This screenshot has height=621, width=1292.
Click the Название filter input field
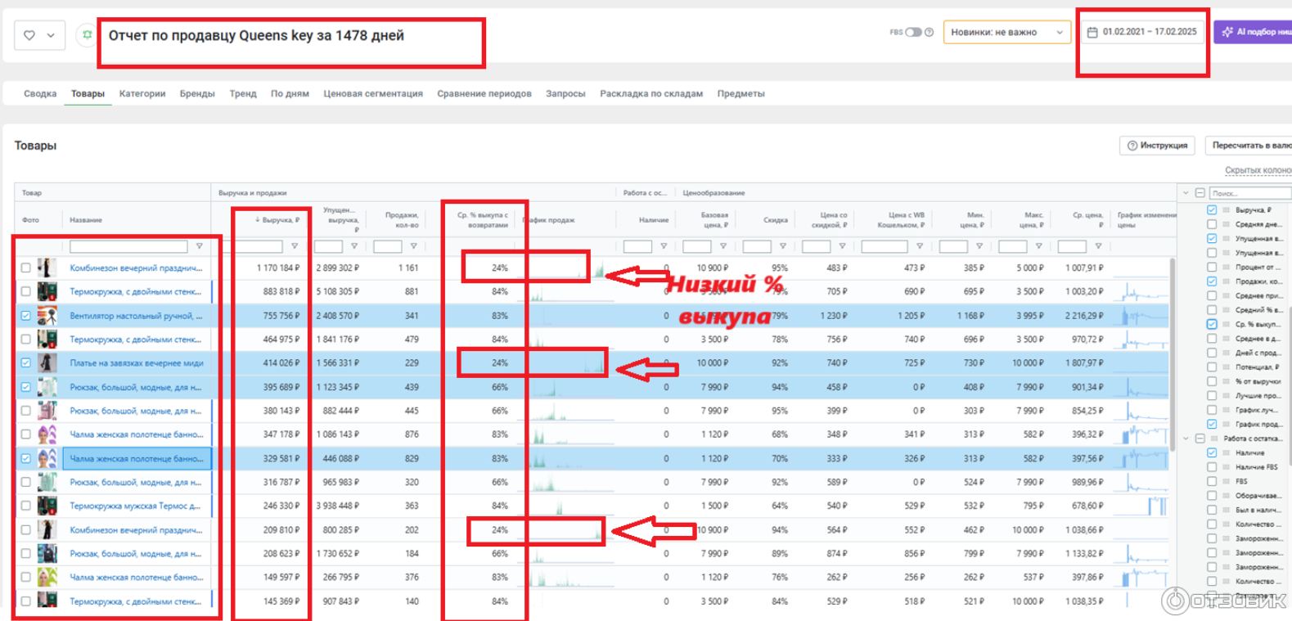tap(128, 246)
